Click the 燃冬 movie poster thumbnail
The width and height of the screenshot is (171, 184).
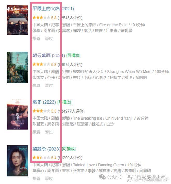pyautogui.click(x=17, y=114)
